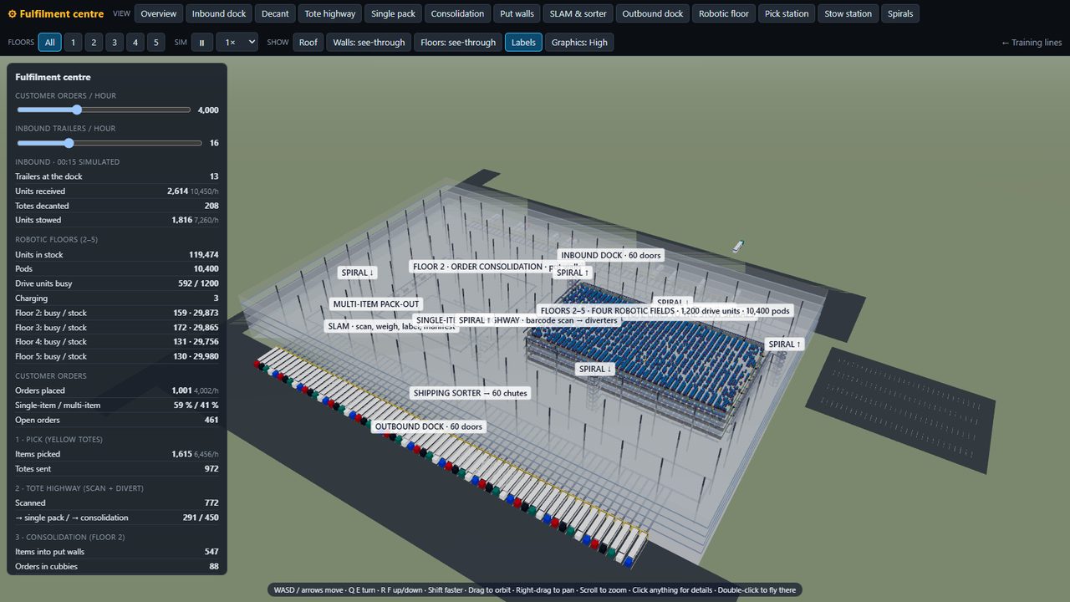The image size is (1070, 602).
Task: View the Stow station
Action: point(848,13)
